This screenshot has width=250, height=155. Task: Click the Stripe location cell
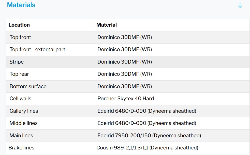(x=17, y=62)
